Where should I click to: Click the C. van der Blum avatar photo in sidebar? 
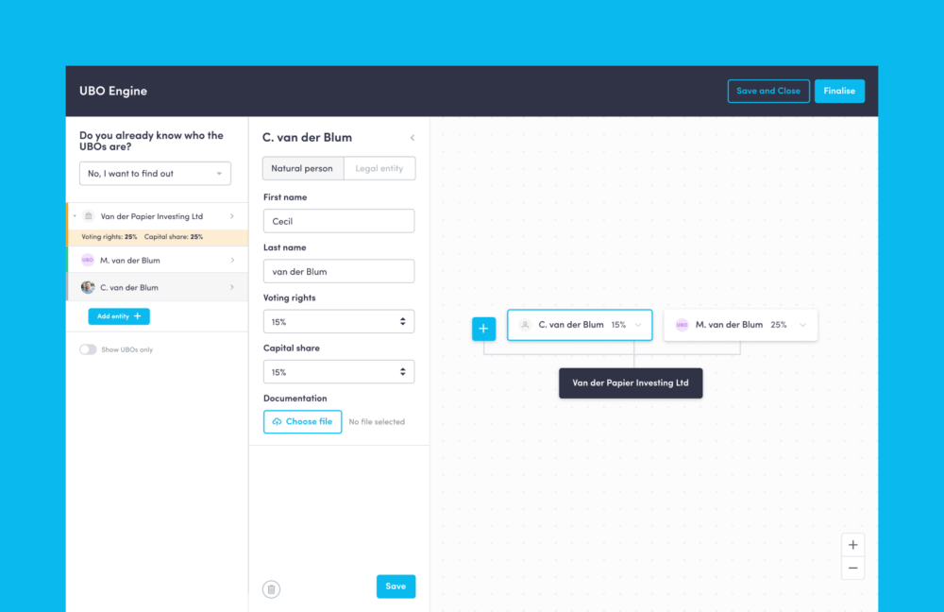click(x=88, y=287)
